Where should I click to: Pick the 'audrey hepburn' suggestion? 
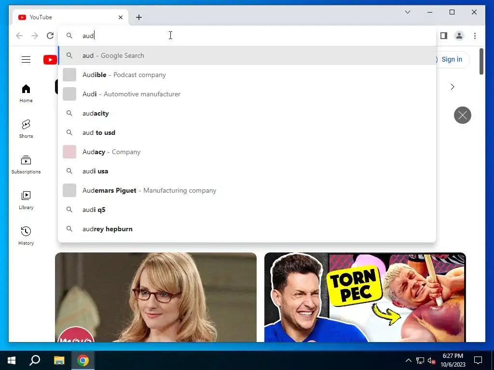pos(247,229)
